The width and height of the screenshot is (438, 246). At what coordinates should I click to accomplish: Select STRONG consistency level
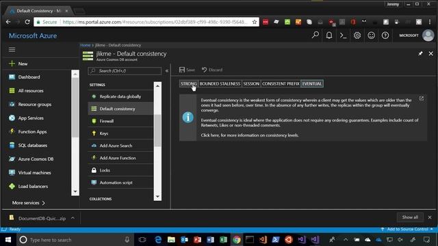[189, 83]
